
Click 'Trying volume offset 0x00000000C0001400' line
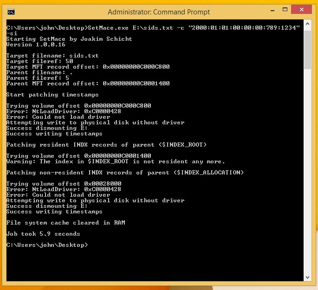[78, 156]
